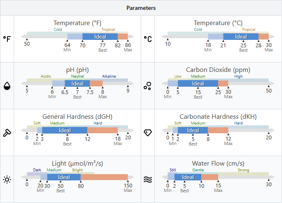Click the Ideal range on Temperature (°F) bar
Viewport: 282px width, 203px height.
pos(100,37)
